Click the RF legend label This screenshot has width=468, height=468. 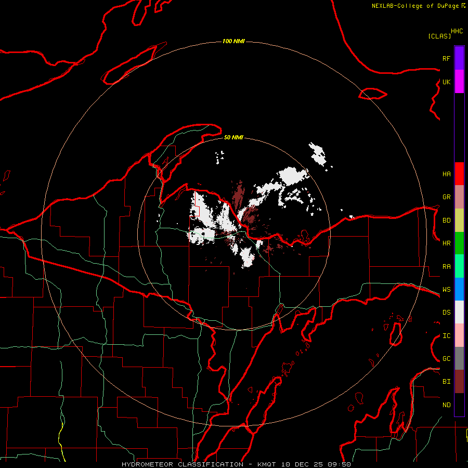coord(446,58)
